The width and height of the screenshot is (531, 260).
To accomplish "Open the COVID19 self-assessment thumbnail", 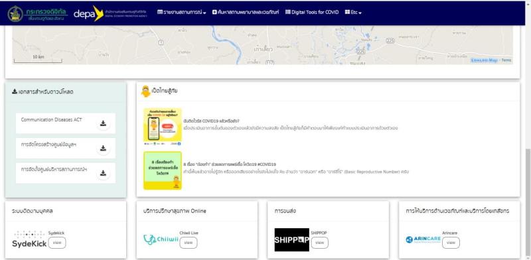I will [163, 127].
